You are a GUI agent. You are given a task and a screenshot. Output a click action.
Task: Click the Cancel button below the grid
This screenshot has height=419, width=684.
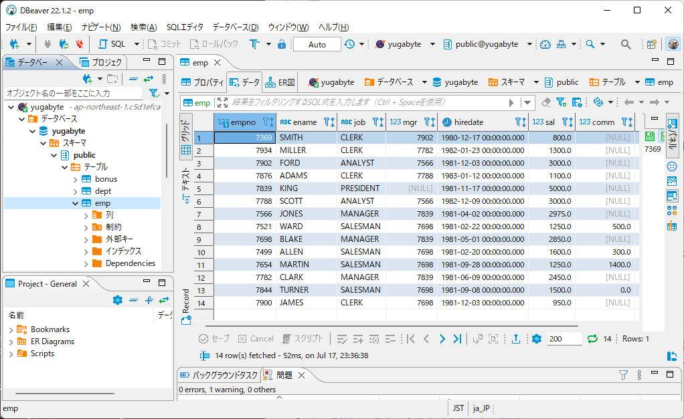tap(256, 338)
